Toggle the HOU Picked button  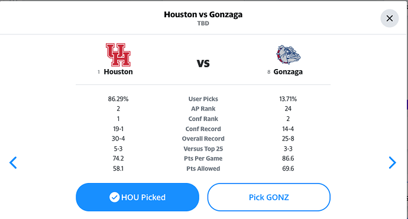click(x=137, y=197)
